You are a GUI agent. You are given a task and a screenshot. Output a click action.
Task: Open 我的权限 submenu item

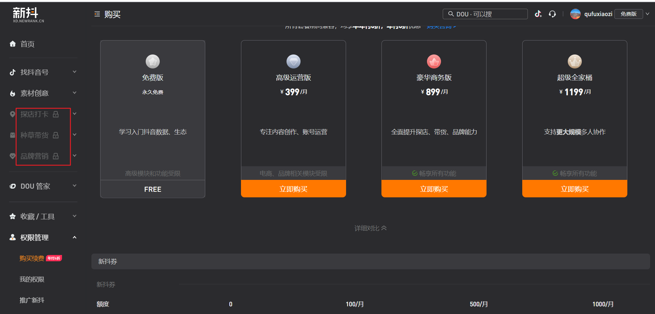32,279
